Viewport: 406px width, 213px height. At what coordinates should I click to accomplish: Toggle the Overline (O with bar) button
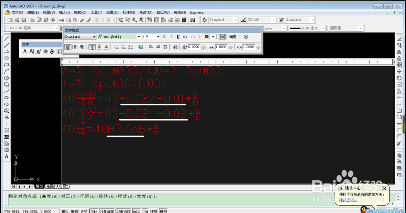click(165, 47)
